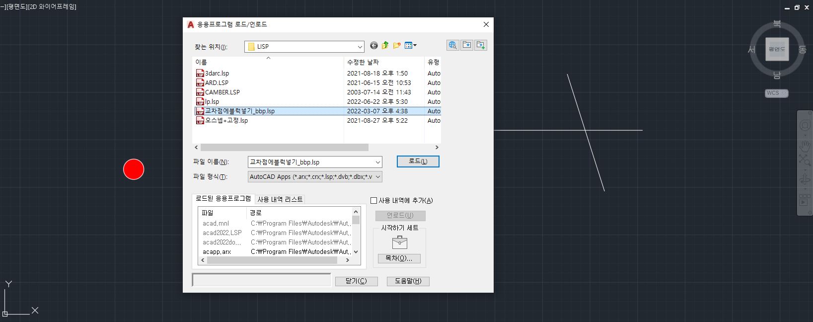The width and height of the screenshot is (813, 322).
Task: Enable the 사용 내역에 추가 checkbox
Action: pyautogui.click(x=374, y=200)
